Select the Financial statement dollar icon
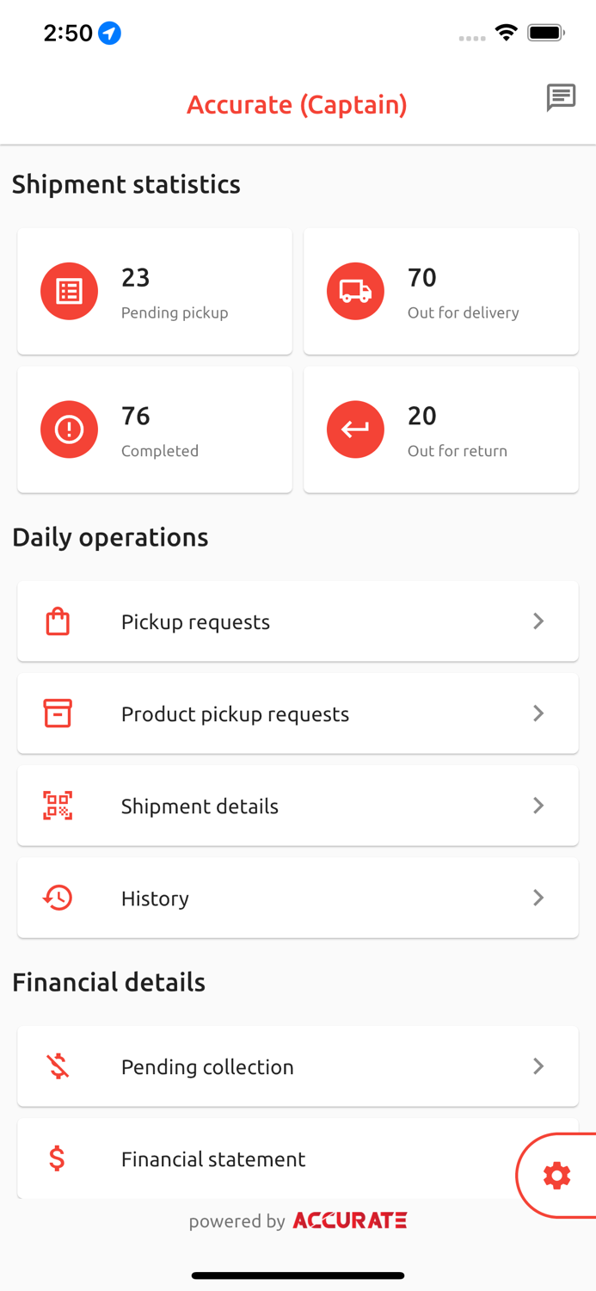 tap(57, 1158)
